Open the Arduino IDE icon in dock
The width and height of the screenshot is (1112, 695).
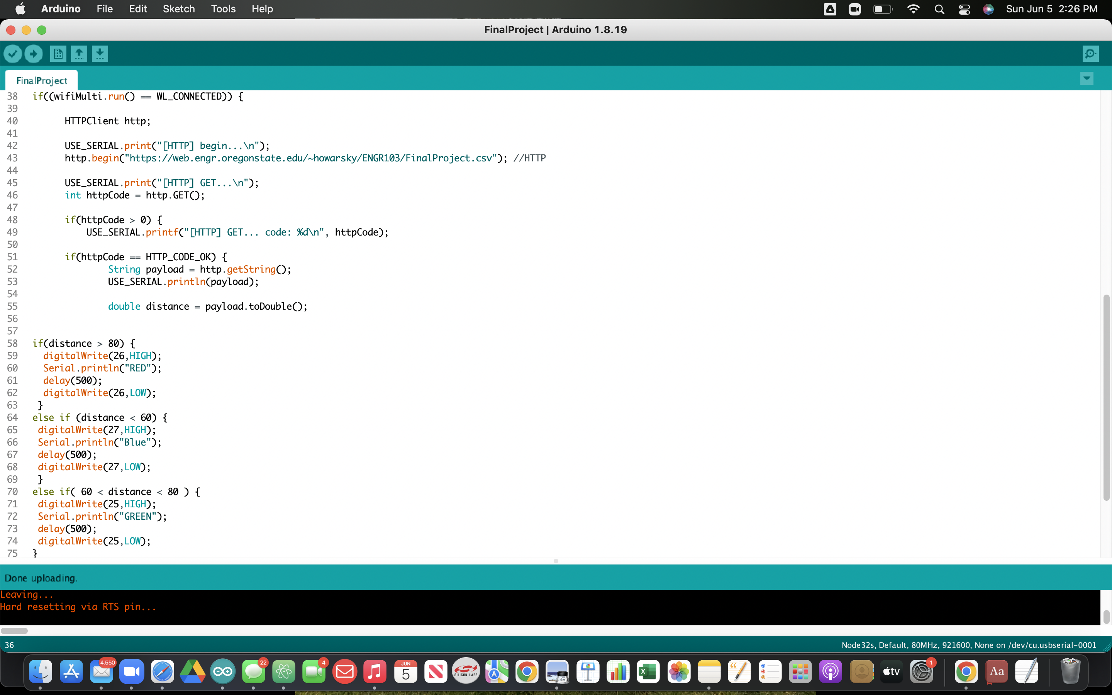(222, 671)
